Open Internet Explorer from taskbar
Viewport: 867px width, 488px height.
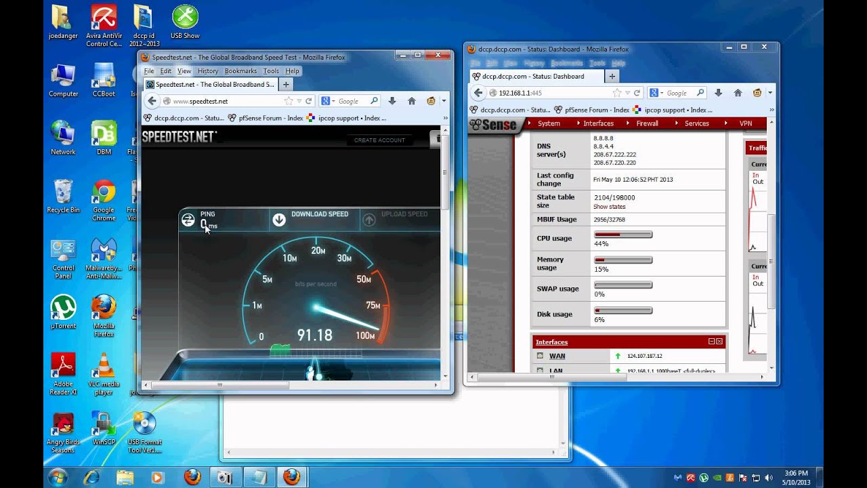coord(91,476)
